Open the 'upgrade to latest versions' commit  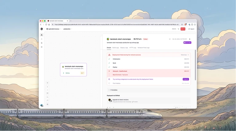(120, 100)
